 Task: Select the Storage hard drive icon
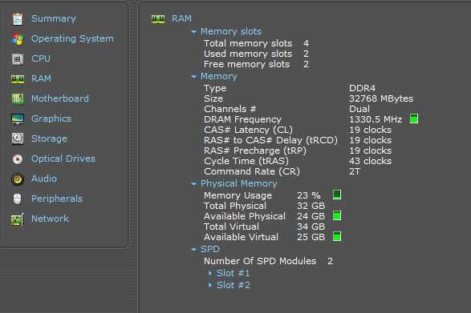(x=18, y=138)
